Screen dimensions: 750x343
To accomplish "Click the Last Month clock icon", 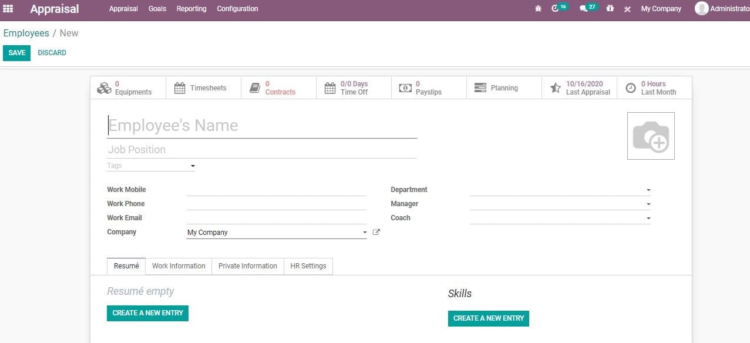I will point(631,88).
